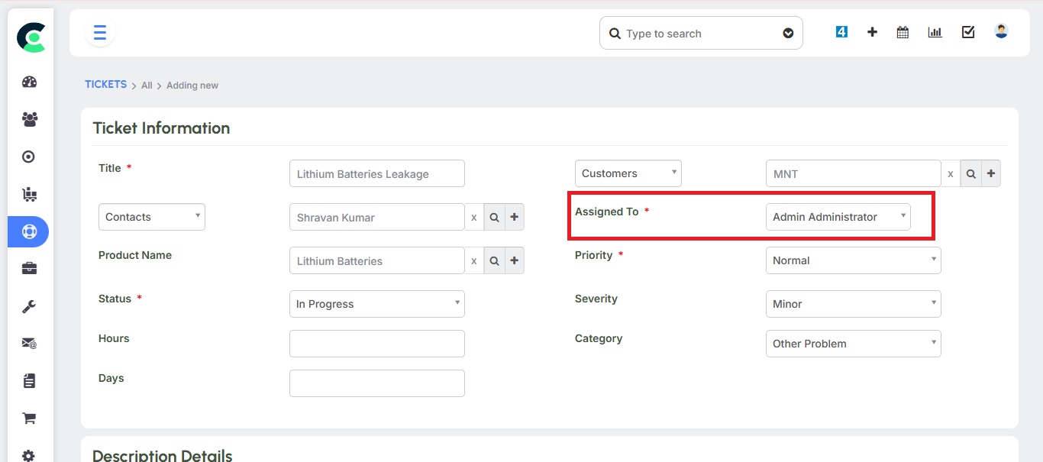Image resolution: width=1043 pixels, height=462 pixels.
Task: Click the hamburger menu toggle button
Action: coord(99,33)
